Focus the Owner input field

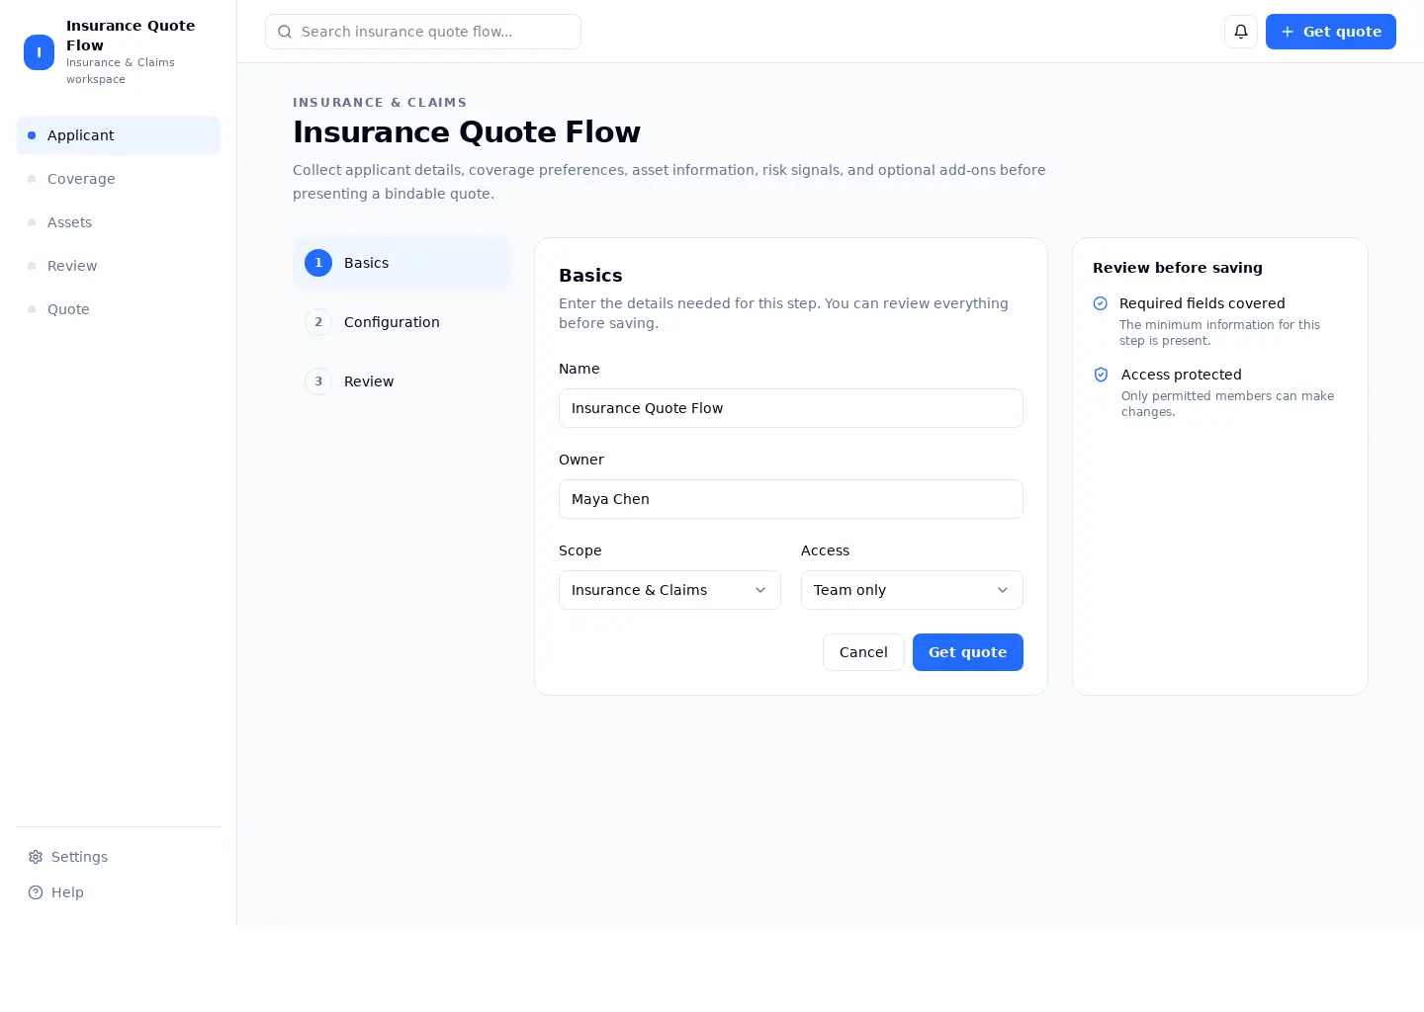coord(791,499)
